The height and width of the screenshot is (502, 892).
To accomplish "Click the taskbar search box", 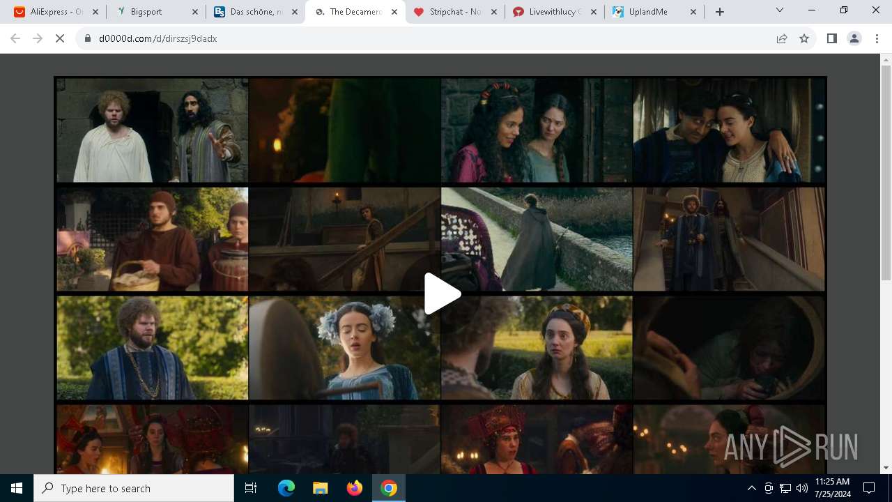I will 134,488.
